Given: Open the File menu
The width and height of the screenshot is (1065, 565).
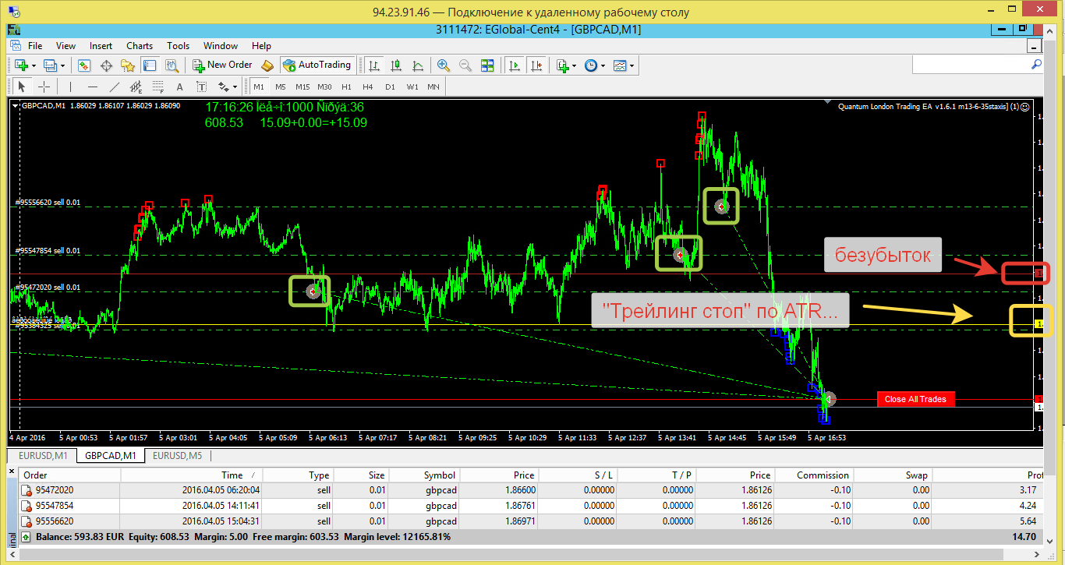Looking at the screenshot, I should [35, 46].
